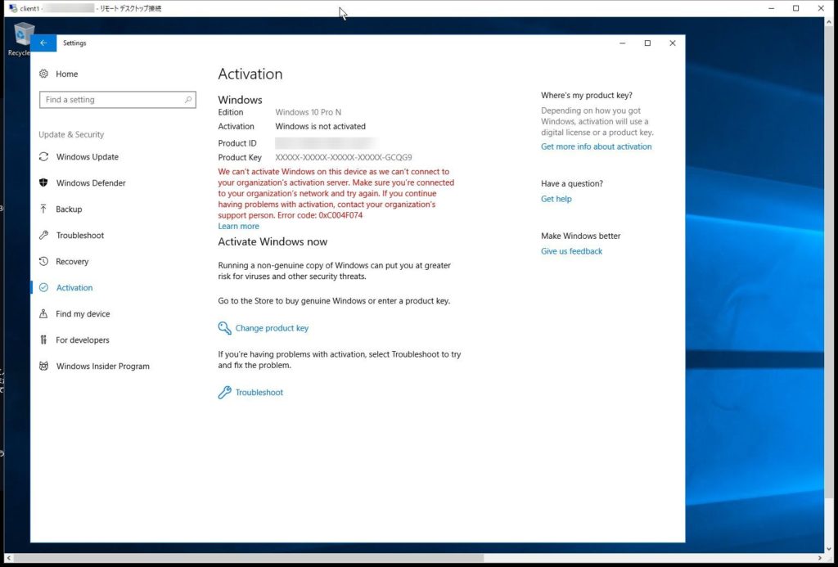Click the Remote Desktop horizontal scrollbar thumb
The image size is (838, 567).
(248, 558)
